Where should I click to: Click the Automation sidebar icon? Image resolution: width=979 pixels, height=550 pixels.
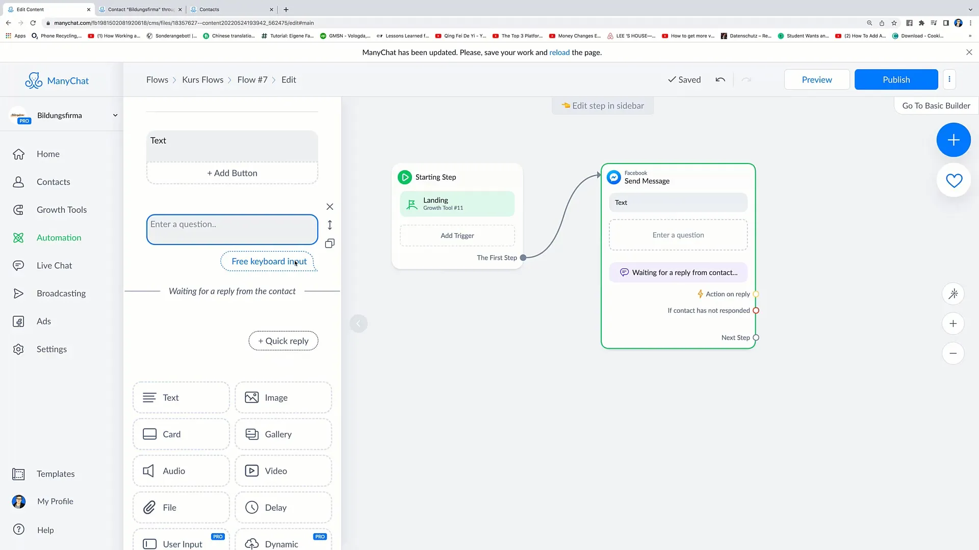(19, 237)
